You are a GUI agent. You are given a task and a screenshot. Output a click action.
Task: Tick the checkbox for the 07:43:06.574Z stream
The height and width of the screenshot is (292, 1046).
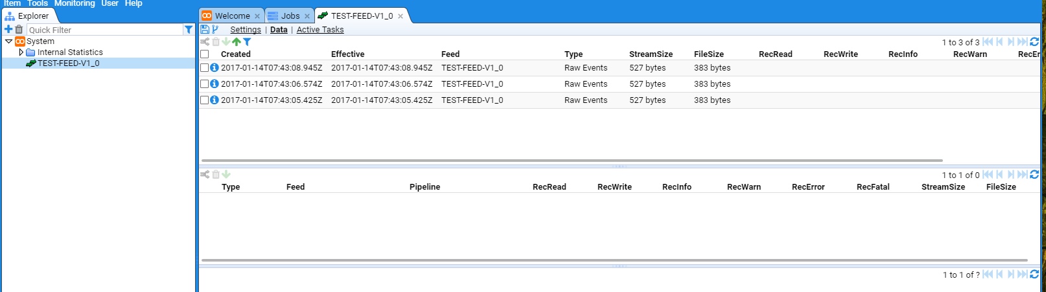205,84
